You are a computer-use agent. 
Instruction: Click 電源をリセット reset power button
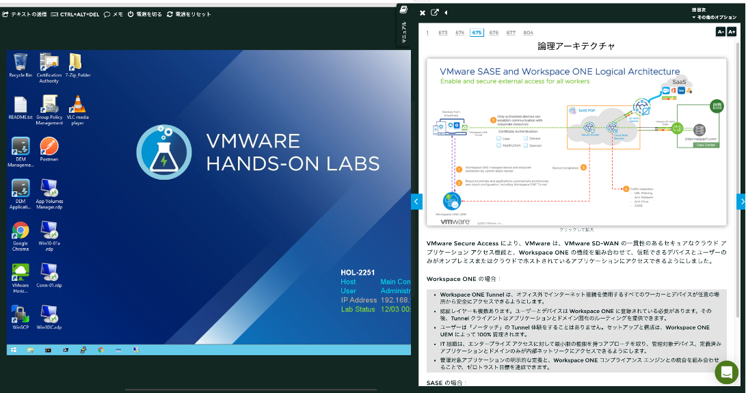189,14
